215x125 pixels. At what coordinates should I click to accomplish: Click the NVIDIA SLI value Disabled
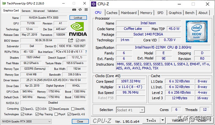tap(53, 103)
